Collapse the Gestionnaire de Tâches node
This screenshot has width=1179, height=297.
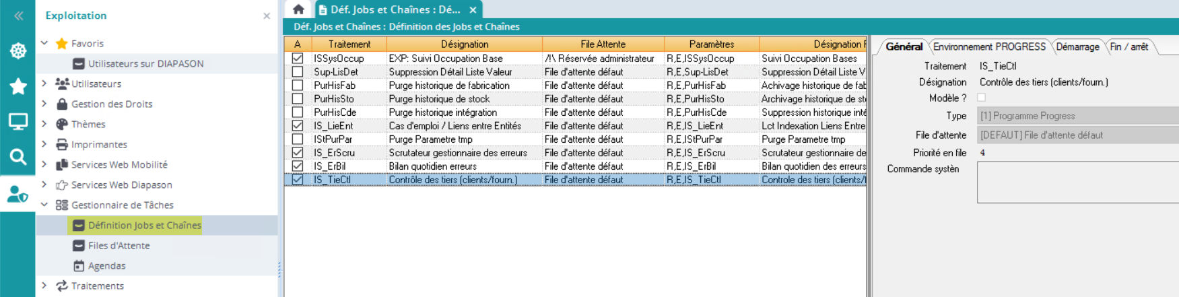44,205
